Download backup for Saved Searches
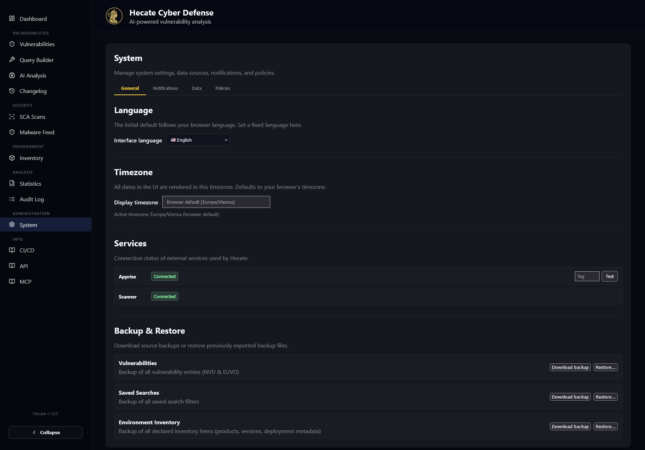The height and width of the screenshot is (450, 645). pyautogui.click(x=570, y=397)
